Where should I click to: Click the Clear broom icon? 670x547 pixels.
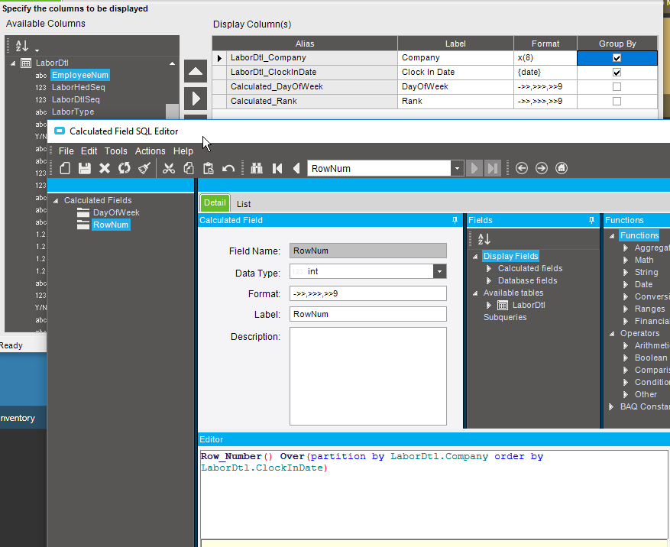(144, 168)
